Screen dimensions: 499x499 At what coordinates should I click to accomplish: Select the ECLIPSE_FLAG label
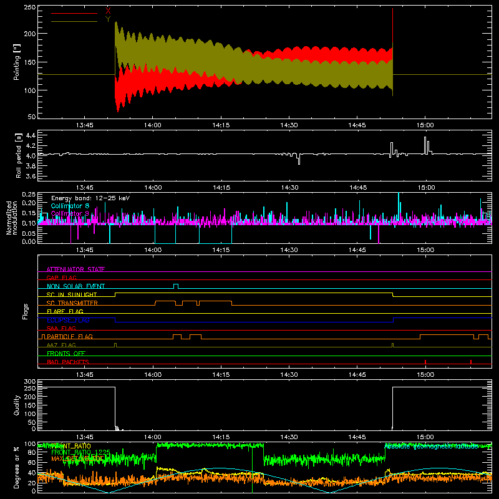pyautogui.click(x=68, y=320)
